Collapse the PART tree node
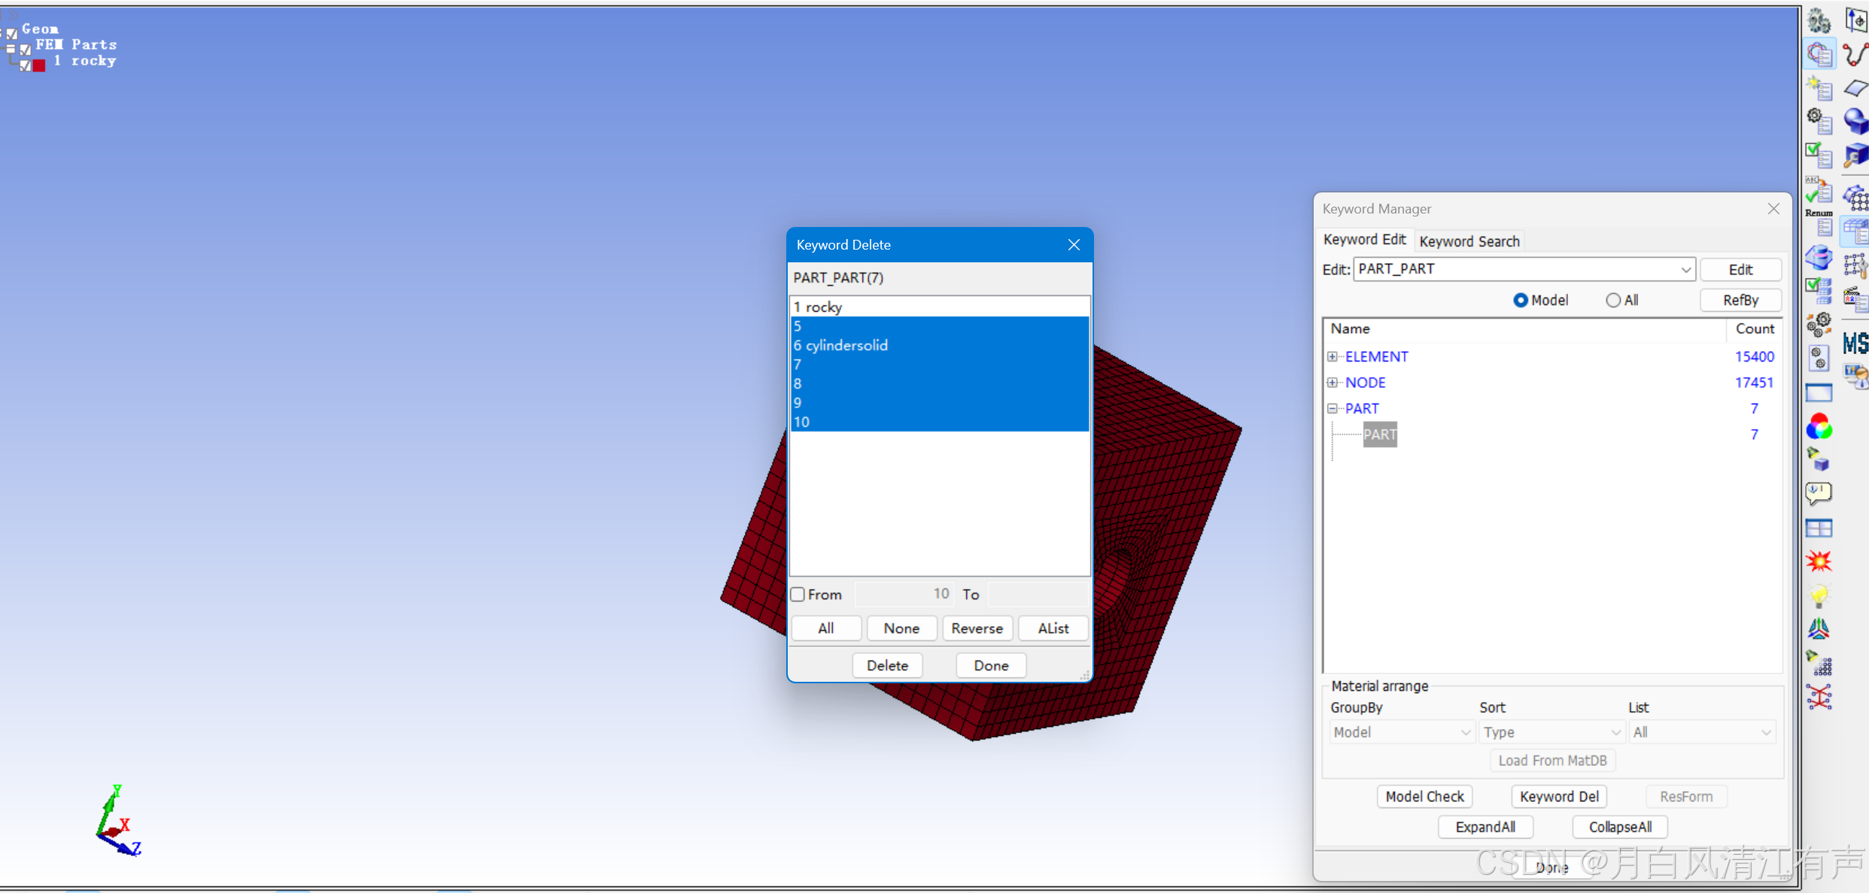The height and width of the screenshot is (893, 1869). pyautogui.click(x=1333, y=408)
